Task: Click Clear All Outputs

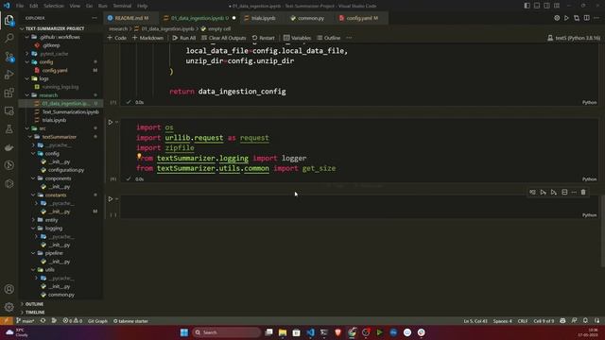Action: (x=224, y=38)
